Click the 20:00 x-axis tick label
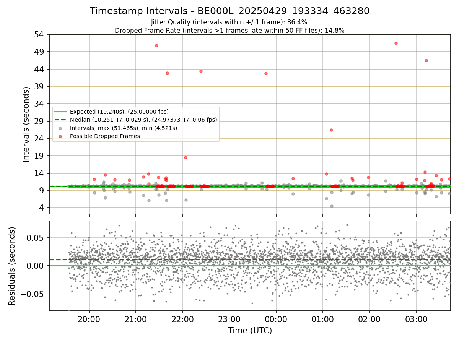Viewport: 459px width, 344px height. coord(89,320)
